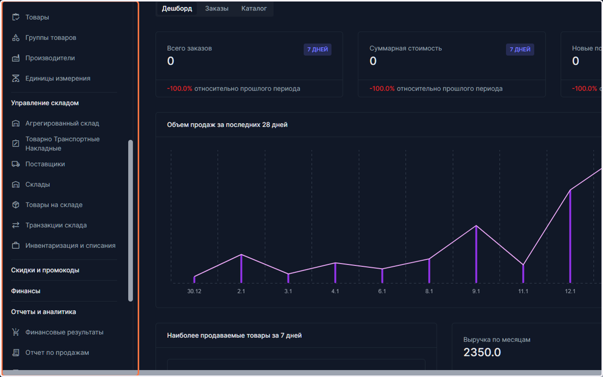This screenshot has width=603, height=377.
Task: Click Объем продаж за последних 28 дней heading
Action: pos(227,125)
